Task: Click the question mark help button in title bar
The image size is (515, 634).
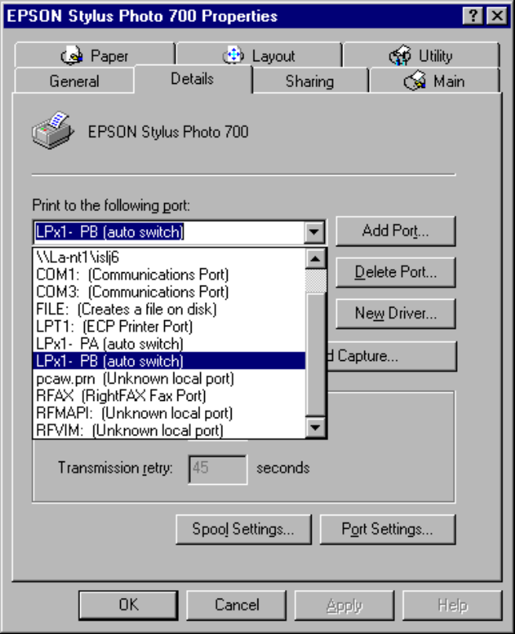Action: (x=473, y=16)
